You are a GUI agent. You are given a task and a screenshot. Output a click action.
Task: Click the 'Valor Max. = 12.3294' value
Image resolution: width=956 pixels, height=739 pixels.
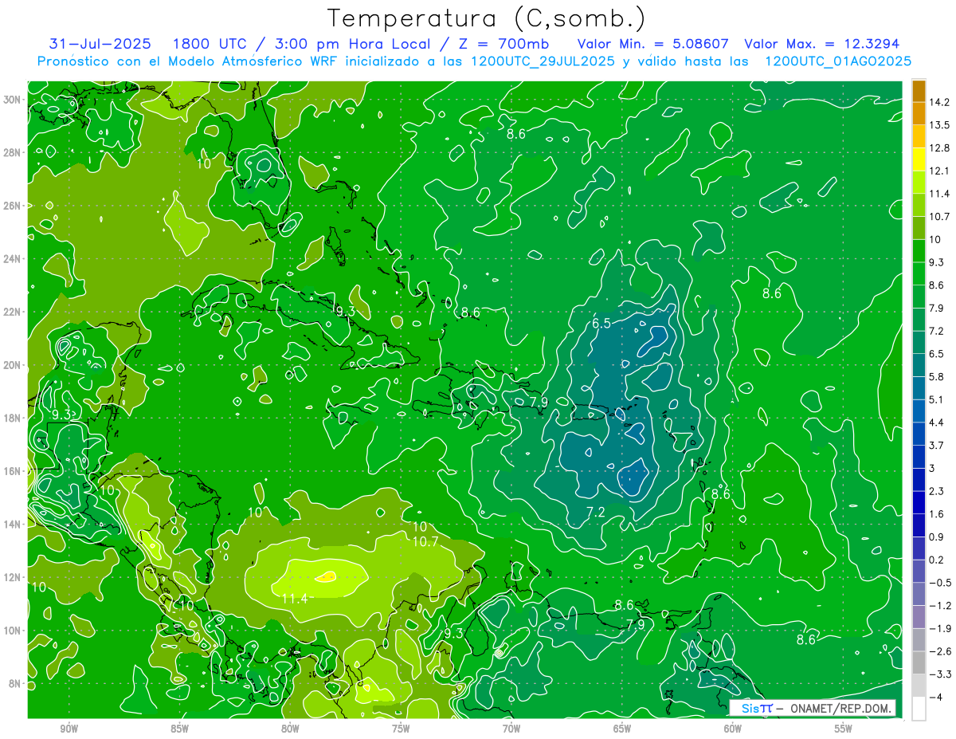pos(821,44)
